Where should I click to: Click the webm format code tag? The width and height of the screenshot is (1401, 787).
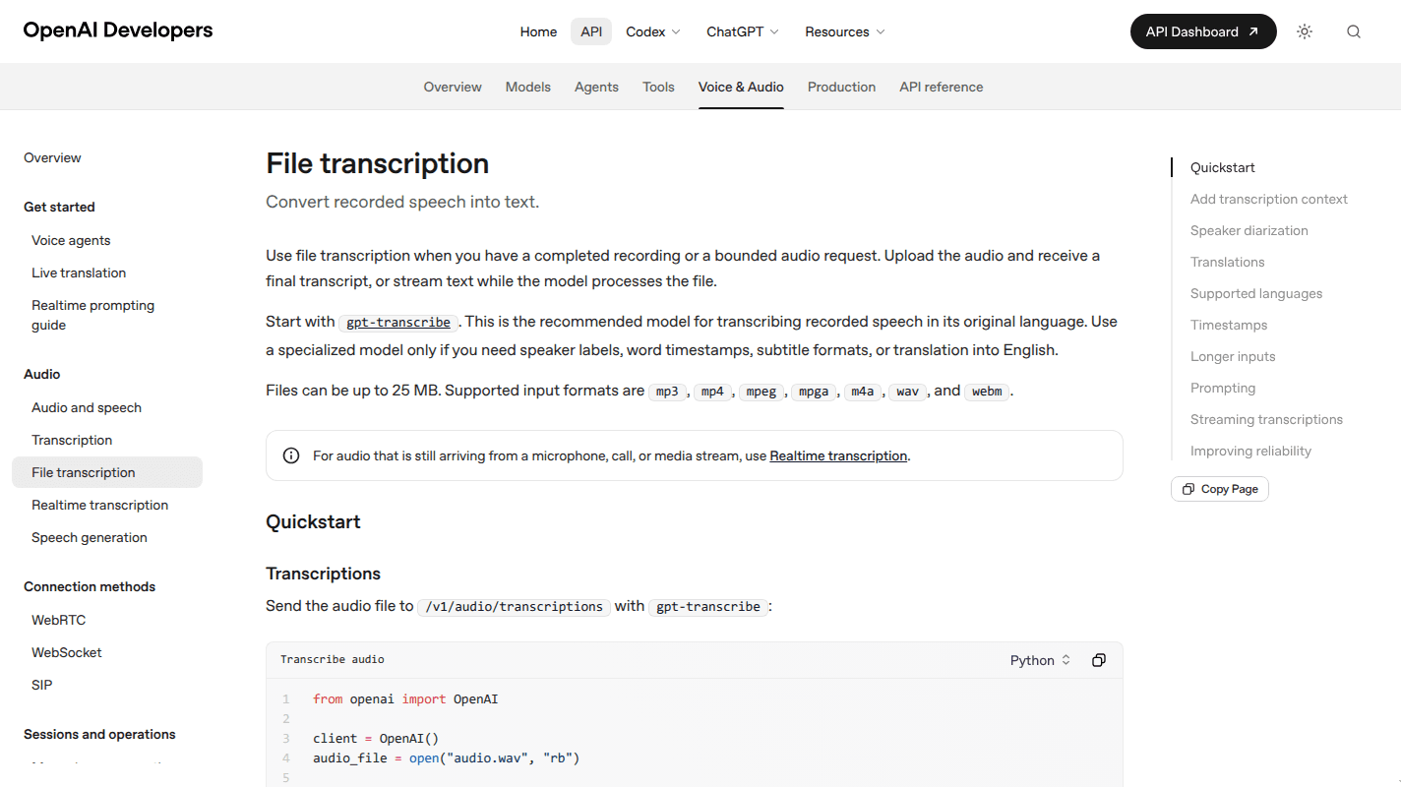pyautogui.click(x=987, y=392)
